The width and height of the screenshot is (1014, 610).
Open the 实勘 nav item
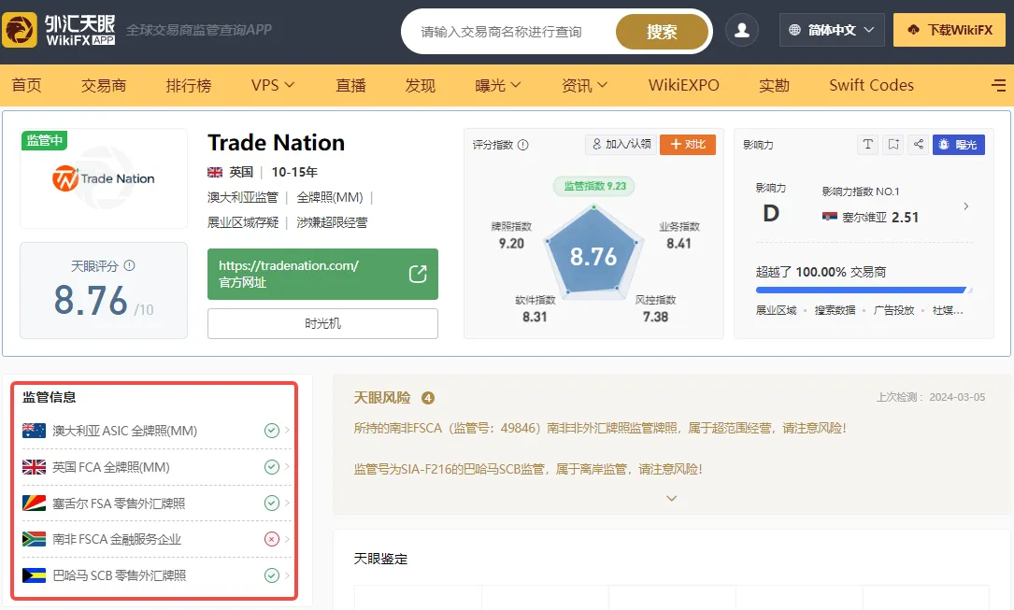[x=774, y=85]
